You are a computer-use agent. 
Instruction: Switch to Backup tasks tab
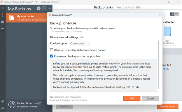tap(103, 7)
